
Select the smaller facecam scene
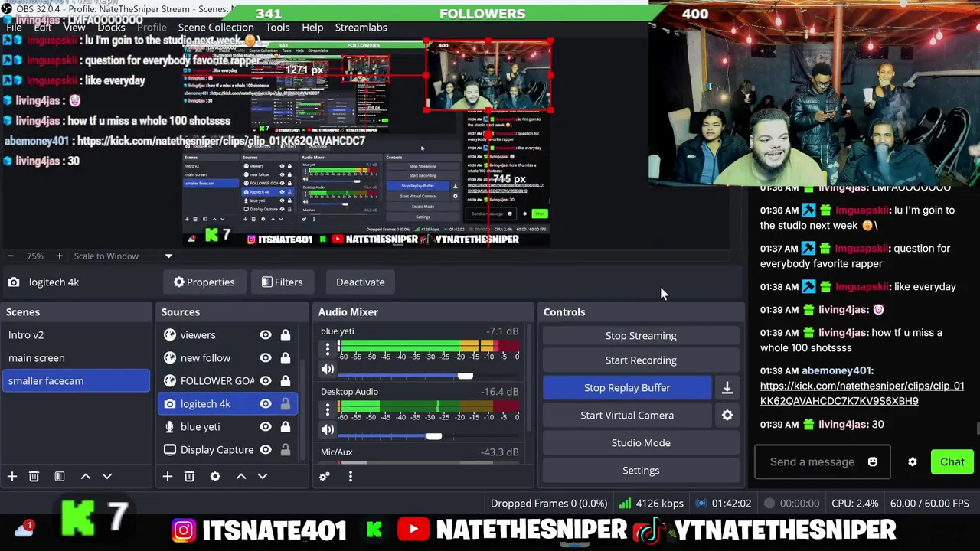(76, 381)
